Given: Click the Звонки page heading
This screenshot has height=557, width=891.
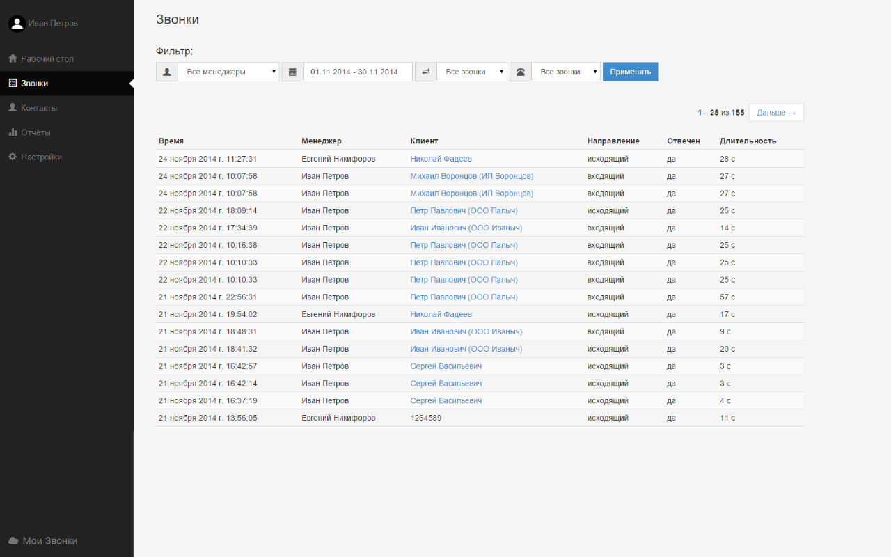Looking at the screenshot, I should tap(178, 19).
